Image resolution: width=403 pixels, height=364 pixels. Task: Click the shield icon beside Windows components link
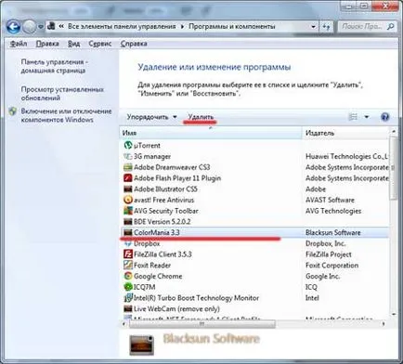(x=13, y=111)
